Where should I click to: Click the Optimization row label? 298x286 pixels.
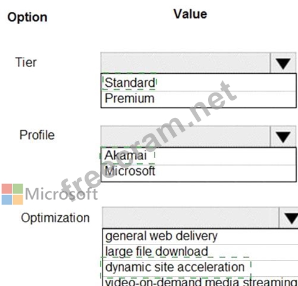(55, 218)
